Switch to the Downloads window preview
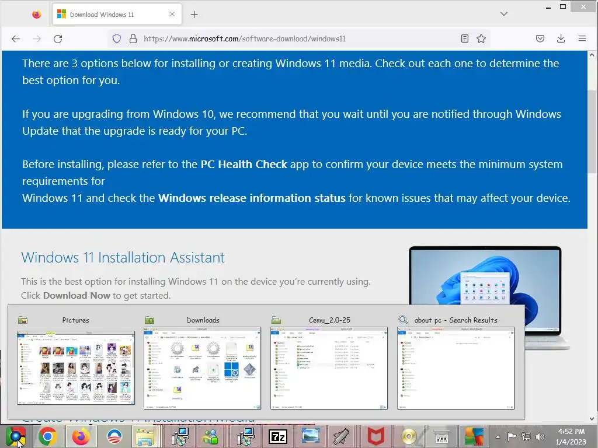The image size is (598, 448). click(x=203, y=368)
